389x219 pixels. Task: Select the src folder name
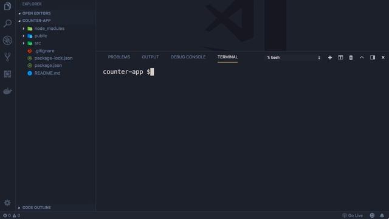point(38,43)
